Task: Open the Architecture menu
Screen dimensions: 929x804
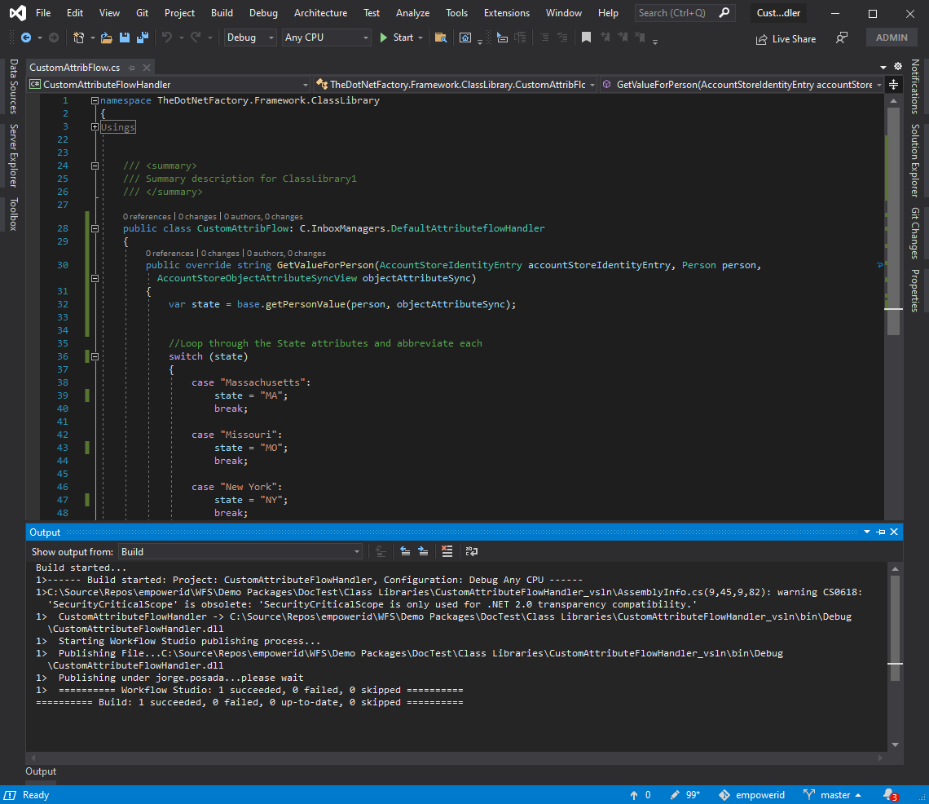Action: tap(320, 13)
